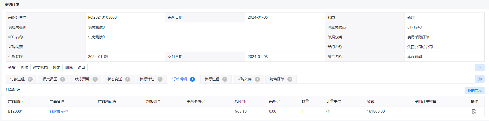This screenshot has height=121, width=489.
Task: Open the 品牌展示型 product link
Action: pos(59,111)
